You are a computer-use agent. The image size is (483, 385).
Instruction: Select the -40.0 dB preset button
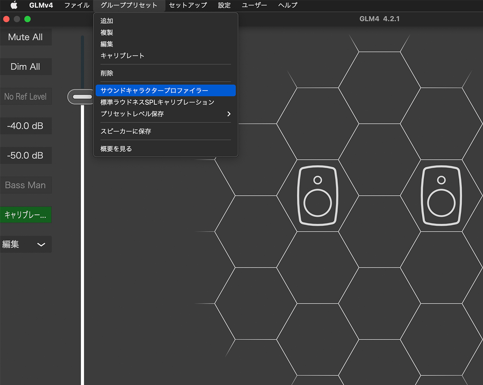[x=26, y=126]
